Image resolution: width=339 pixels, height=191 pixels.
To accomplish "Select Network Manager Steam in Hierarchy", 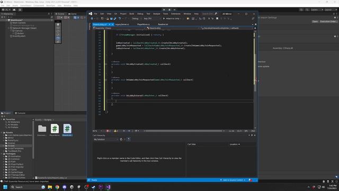I will (24, 28).
